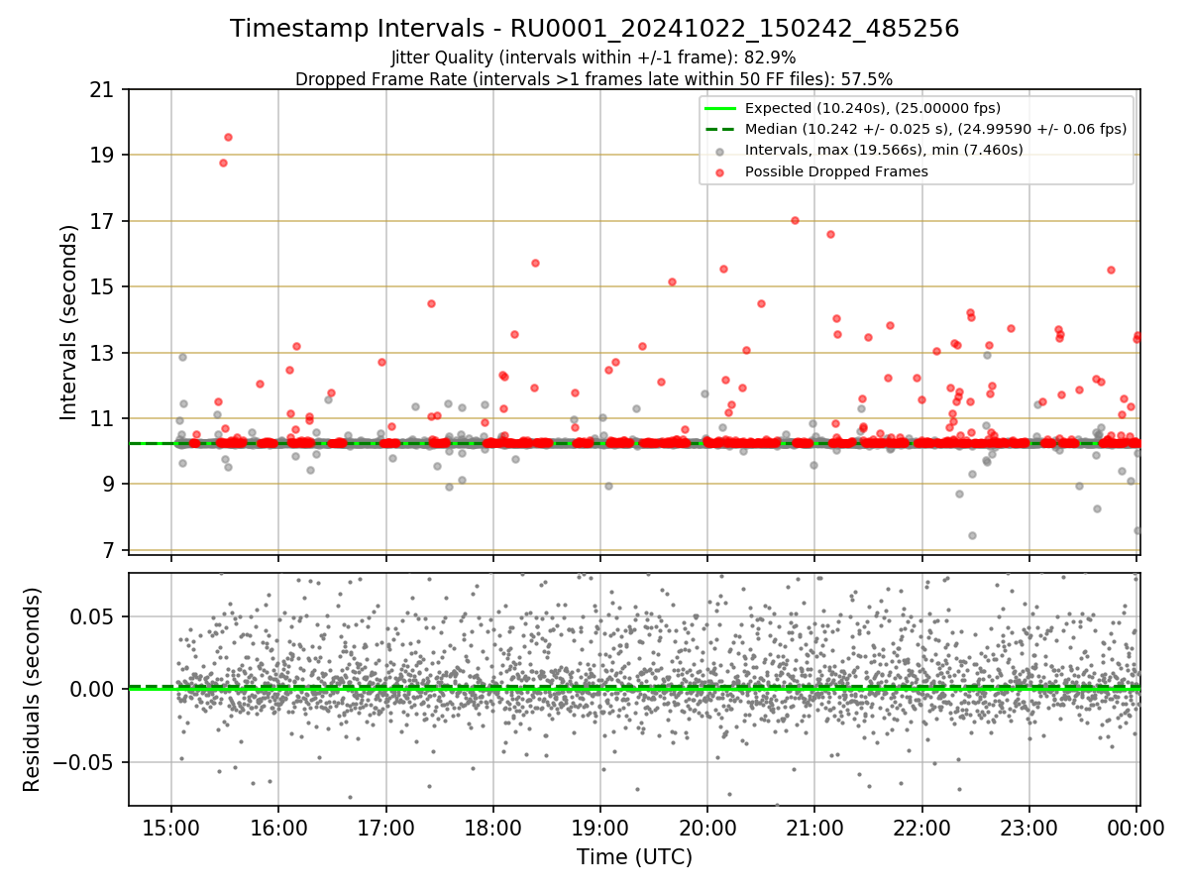Click the Intervals (seconds) y-axis label
Image resolution: width=1189 pixels, height=892 pixels.
point(69,321)
